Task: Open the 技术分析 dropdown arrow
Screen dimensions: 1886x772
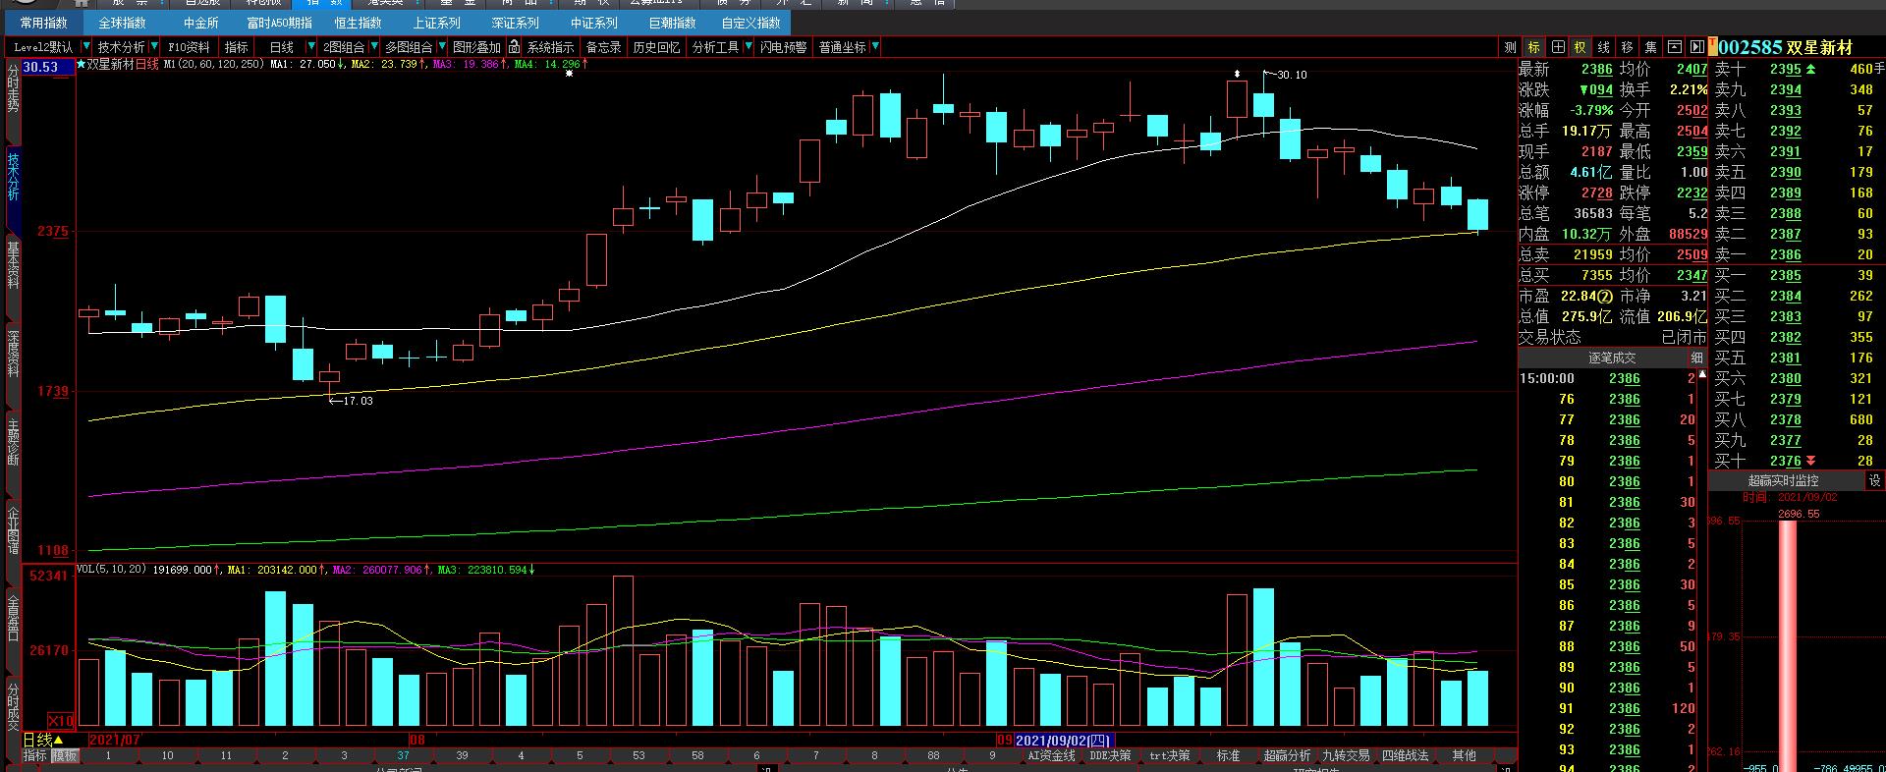Action: pos(153,47)
